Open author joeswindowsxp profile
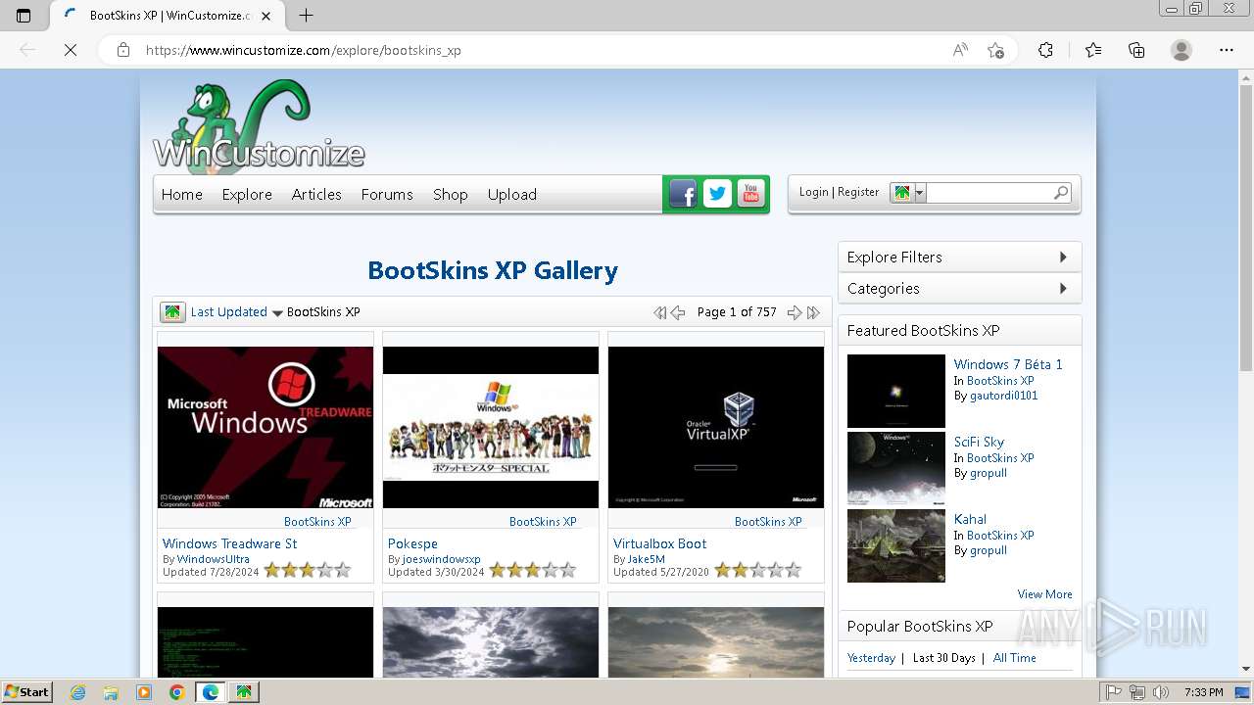 coord(441,559)
